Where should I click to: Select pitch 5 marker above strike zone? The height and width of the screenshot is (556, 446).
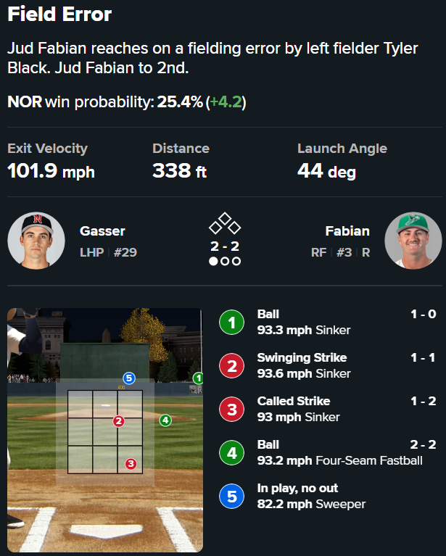coord(129,378)
